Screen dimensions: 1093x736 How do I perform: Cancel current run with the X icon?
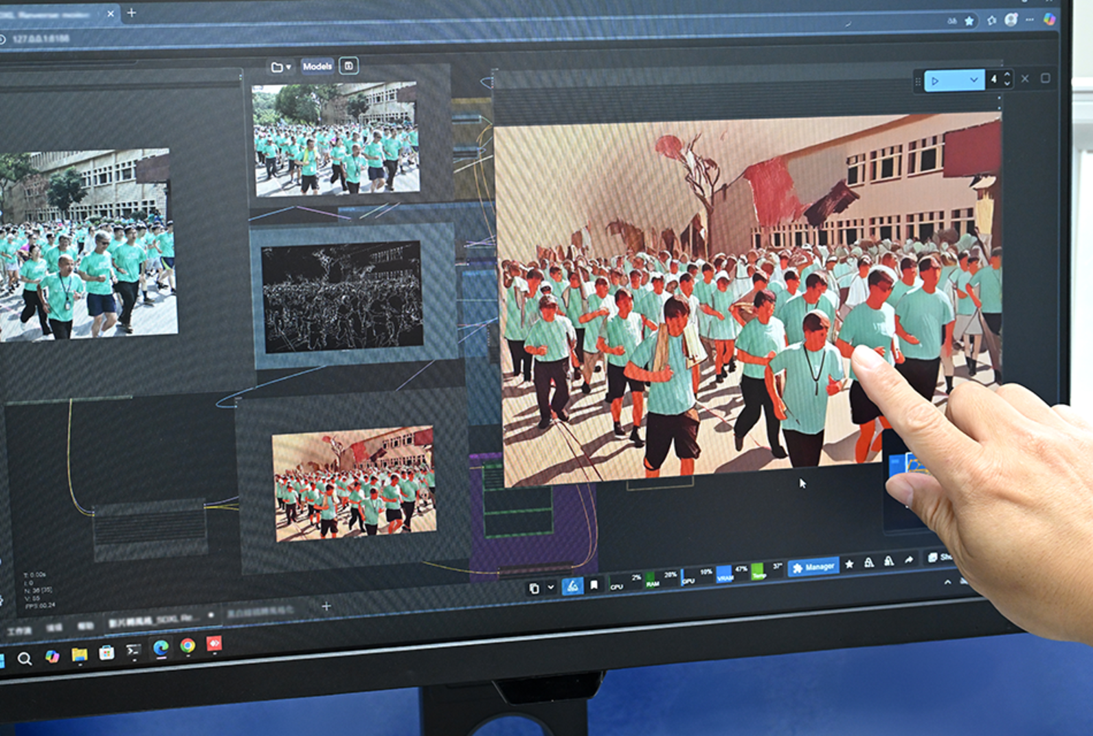point(1025,79)
